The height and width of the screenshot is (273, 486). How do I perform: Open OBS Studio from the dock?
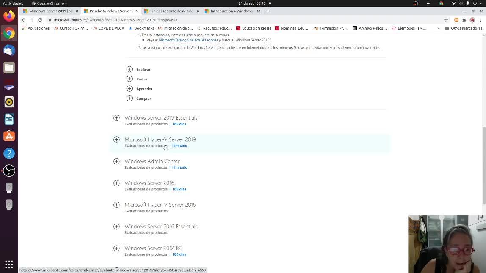[9, 171]
